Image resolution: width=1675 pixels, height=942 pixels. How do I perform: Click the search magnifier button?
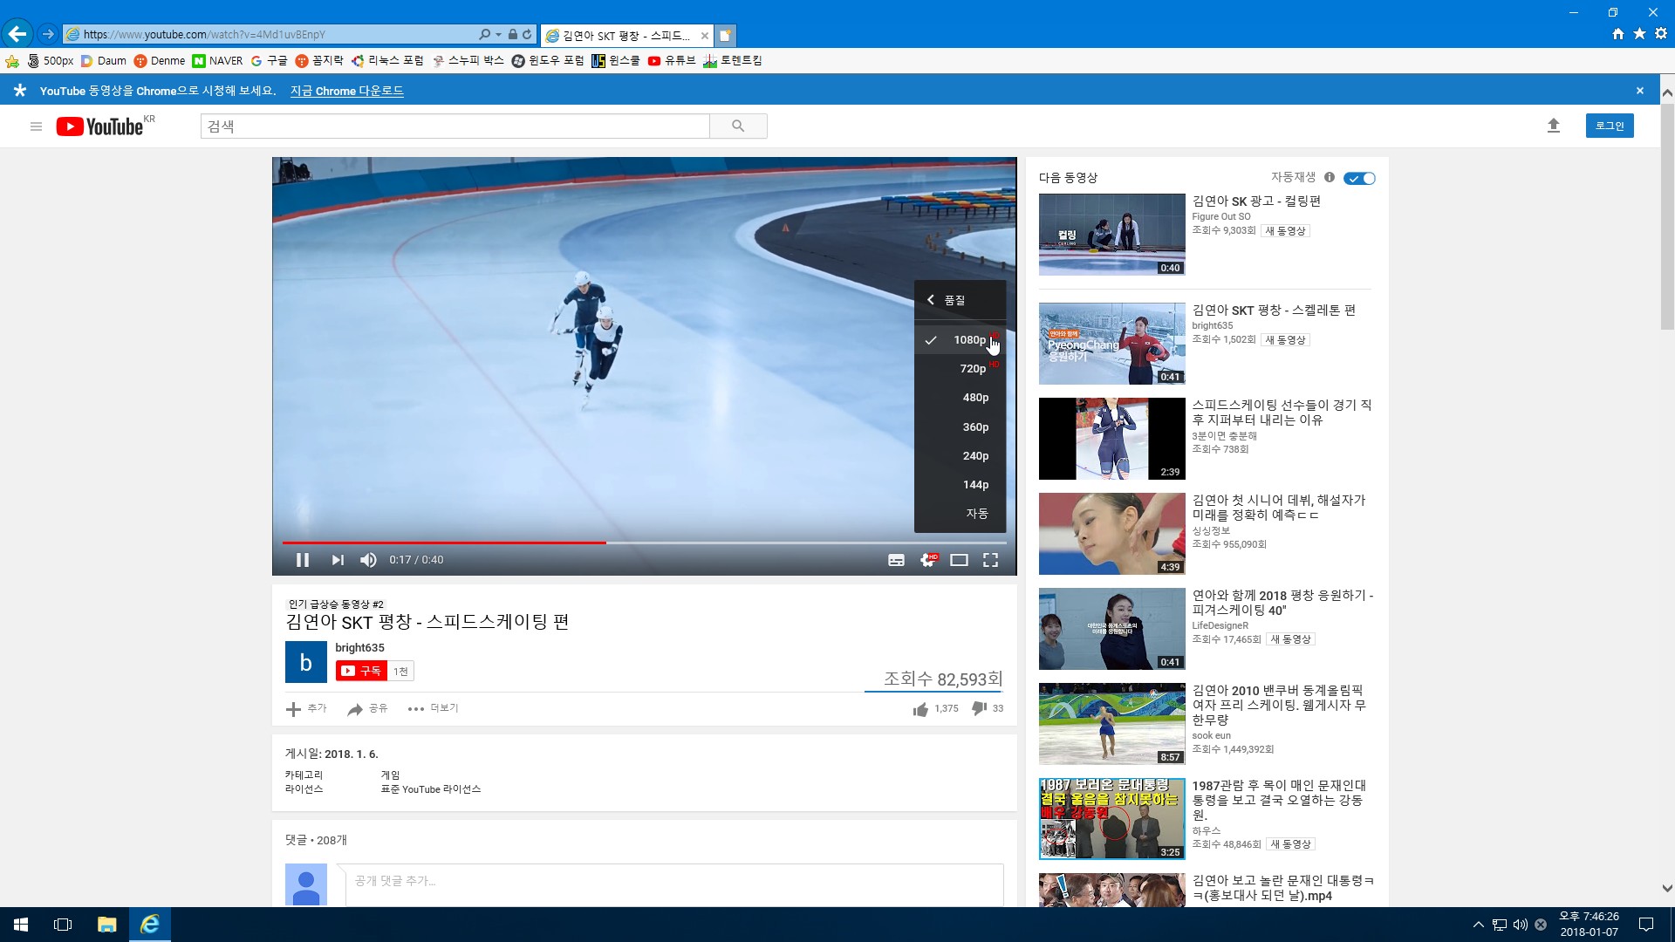738,126
